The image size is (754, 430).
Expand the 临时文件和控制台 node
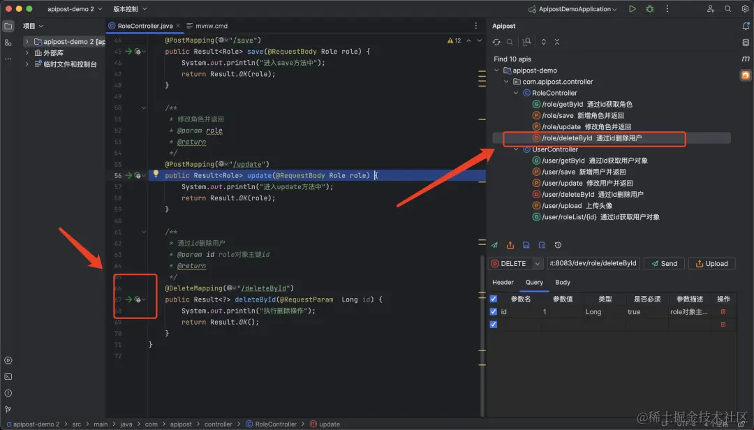pyautogui.click(x=27, y=64)
